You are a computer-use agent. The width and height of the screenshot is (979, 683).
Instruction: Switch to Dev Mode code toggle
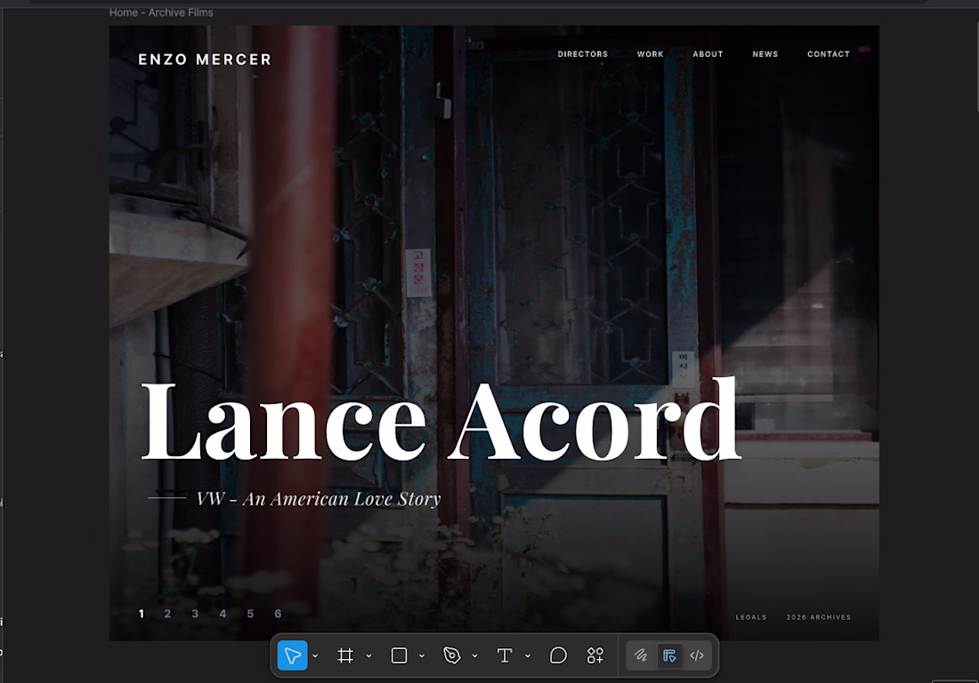pos(697,655)
